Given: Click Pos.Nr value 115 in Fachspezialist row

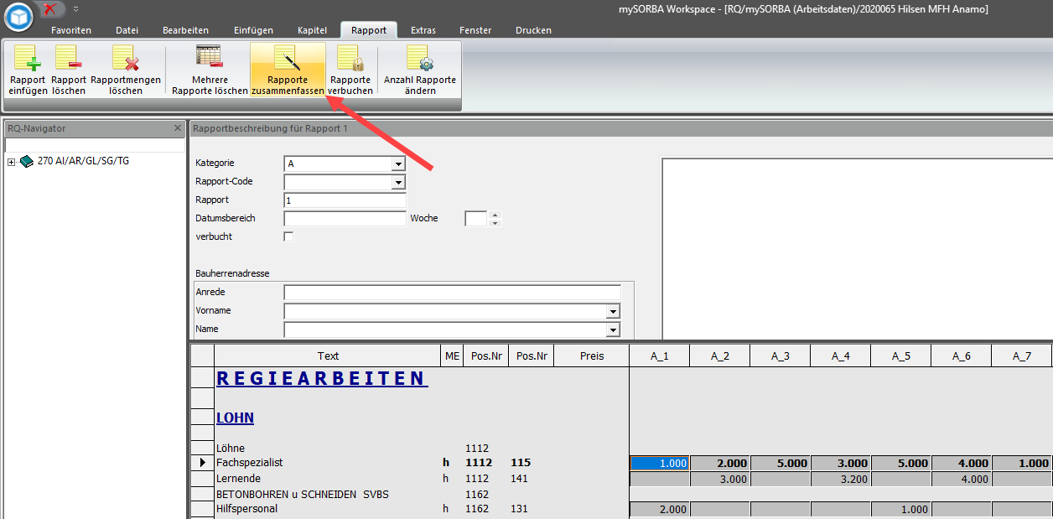Looking at the screenshot, I should (521, 463).
